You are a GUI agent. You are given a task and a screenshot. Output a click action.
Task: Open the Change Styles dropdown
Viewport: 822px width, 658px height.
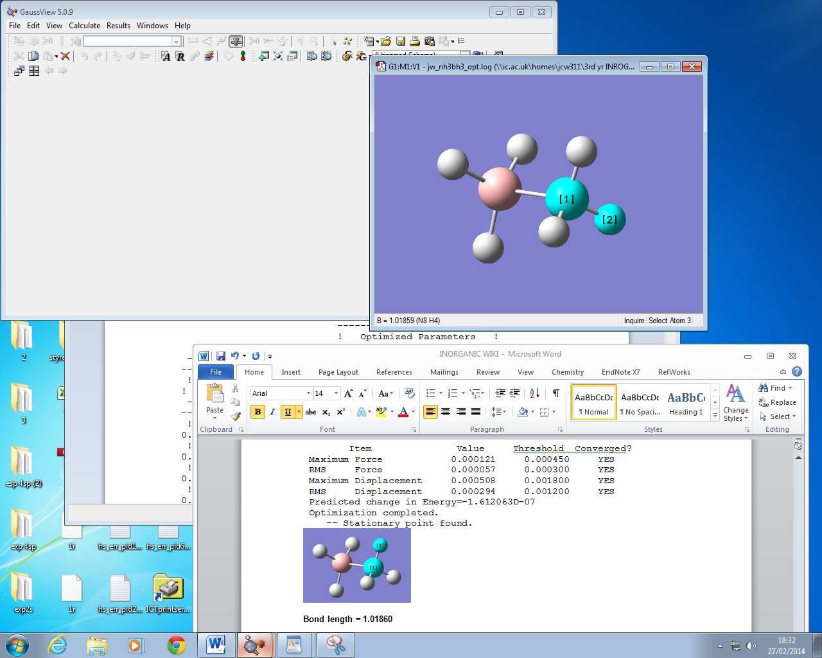(x=736, y=403)
